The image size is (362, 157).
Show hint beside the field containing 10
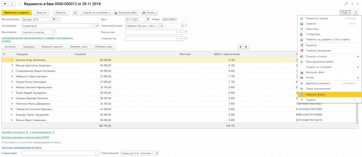point(186,26)
